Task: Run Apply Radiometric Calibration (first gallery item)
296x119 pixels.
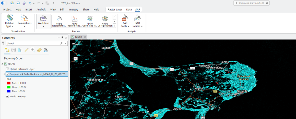Action: (x=59, y=21)
